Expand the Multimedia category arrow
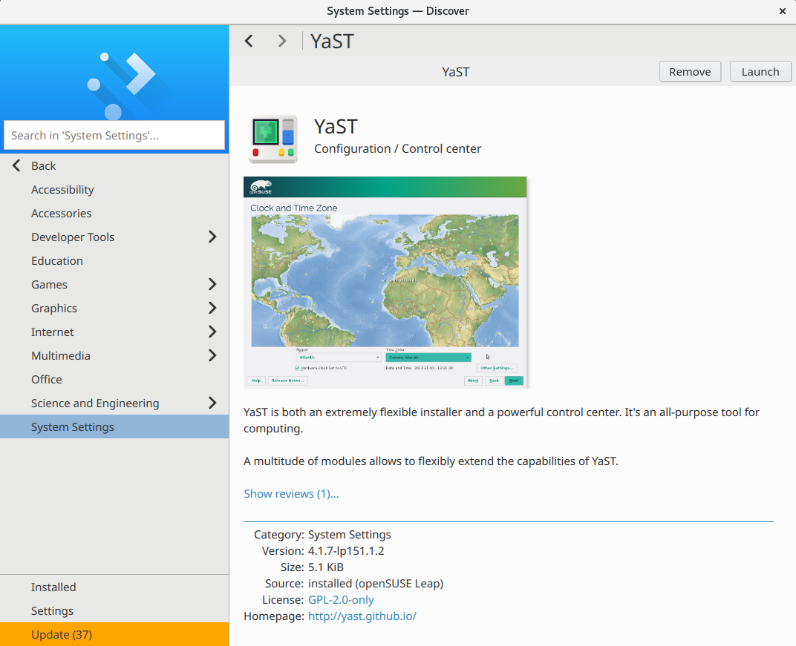The image size is (796, 646). [x=212, y=356]
